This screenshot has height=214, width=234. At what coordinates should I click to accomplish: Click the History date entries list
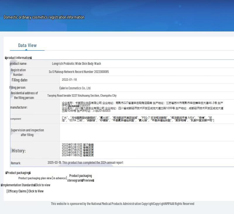point(78,150)
